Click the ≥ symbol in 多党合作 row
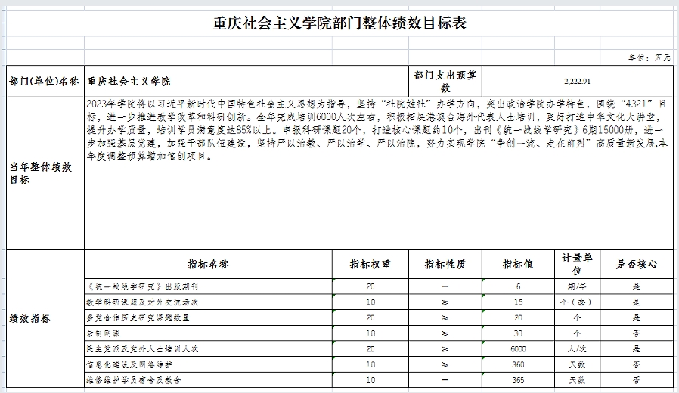Screen dimensions: 679x393 445,317
